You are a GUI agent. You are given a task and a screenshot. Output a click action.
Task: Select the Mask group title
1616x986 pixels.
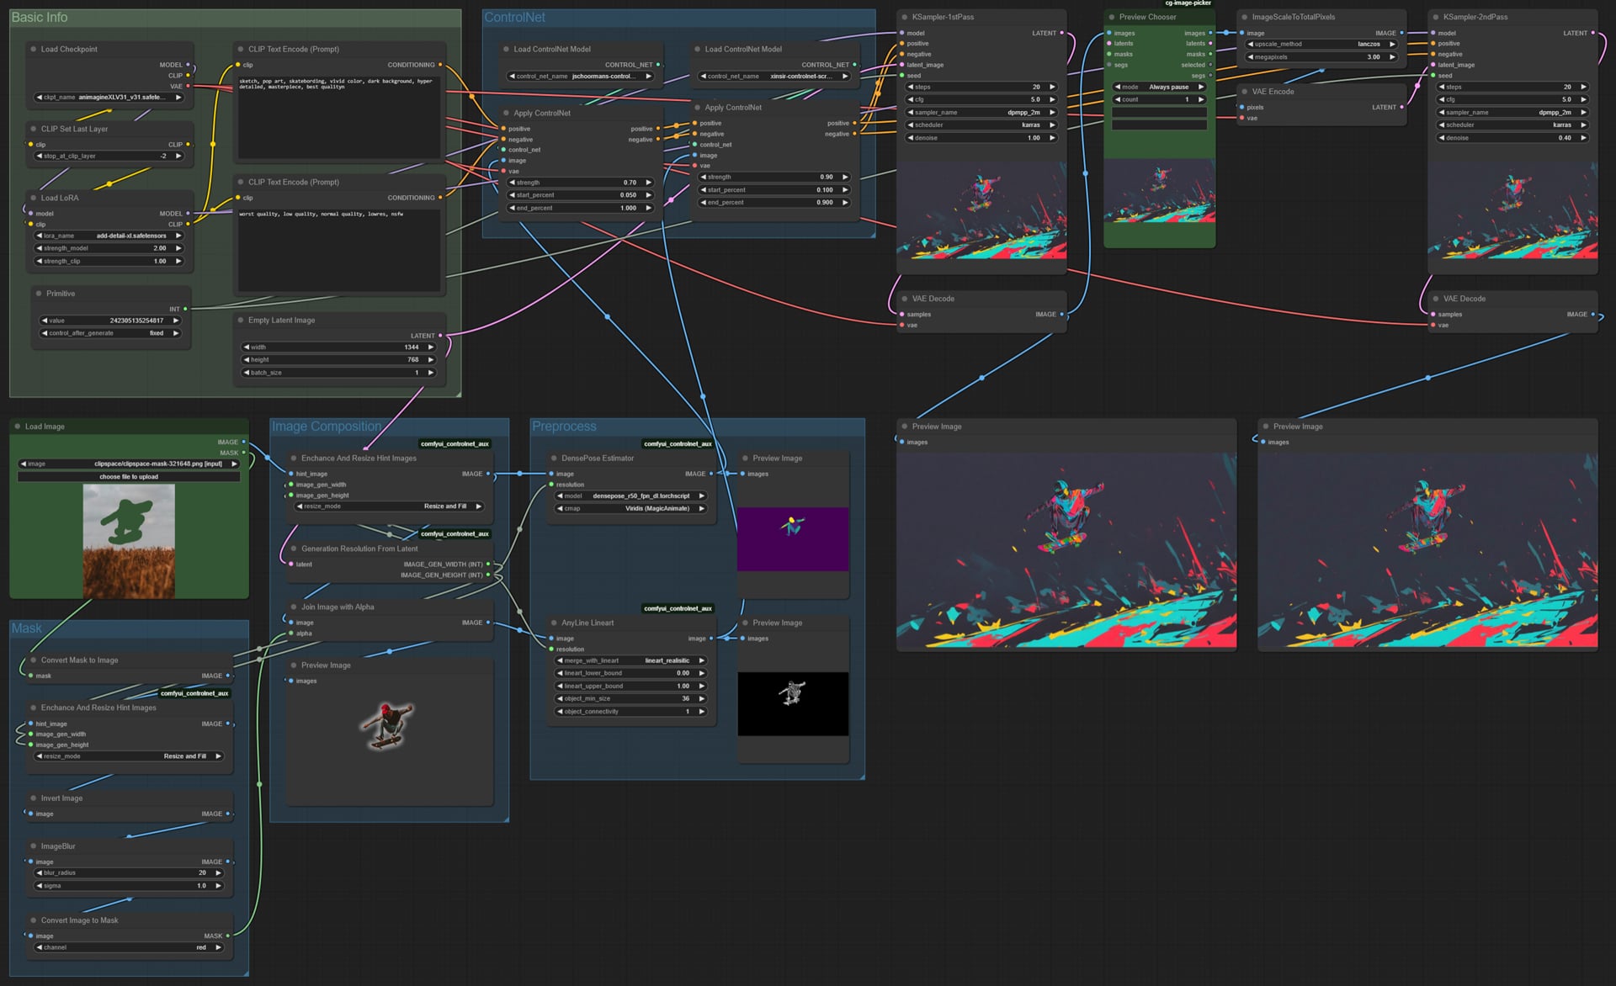pyautogui.click(x=26, y=628)
